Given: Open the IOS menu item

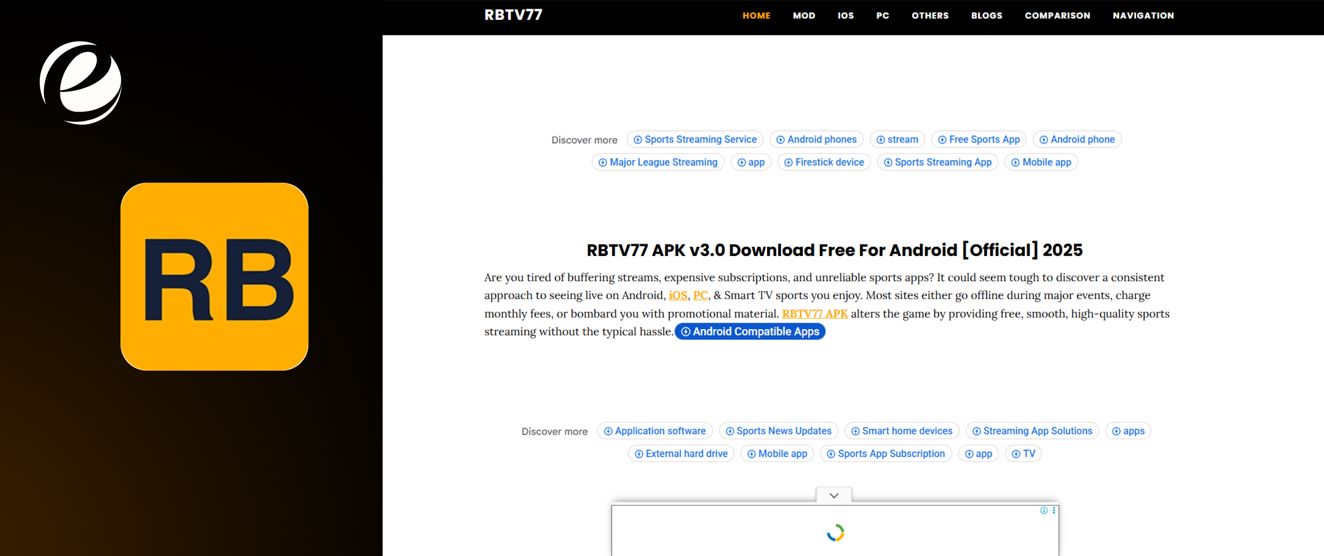Looking at the screenshot, I should (x=846, y=15).
